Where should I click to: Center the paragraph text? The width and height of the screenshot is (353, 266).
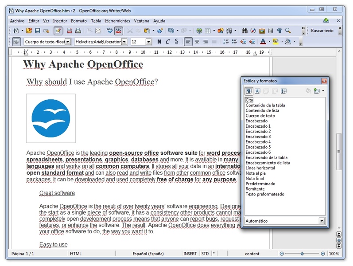point(197,42)
